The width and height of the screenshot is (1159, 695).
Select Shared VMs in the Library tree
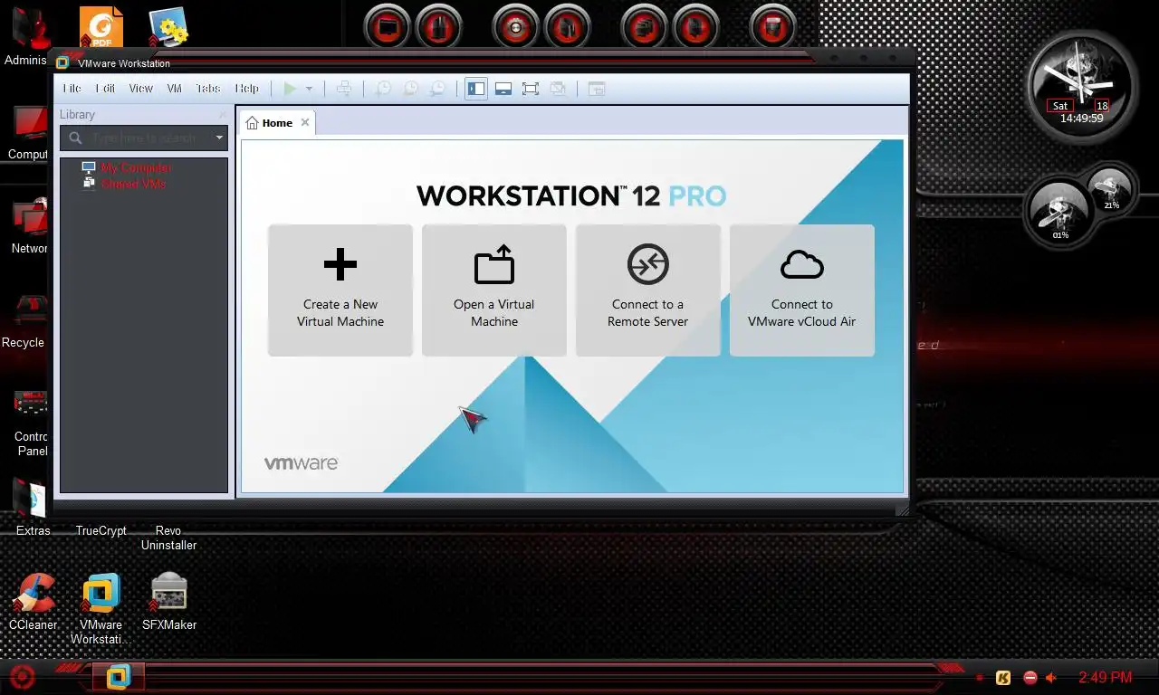tap(132, 184)
